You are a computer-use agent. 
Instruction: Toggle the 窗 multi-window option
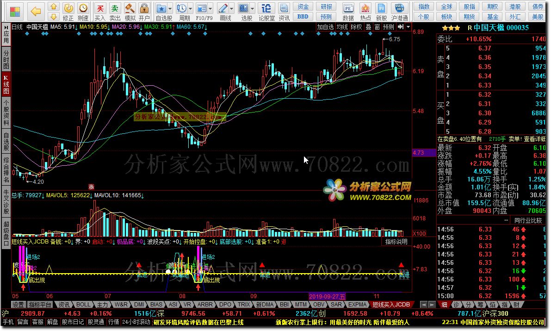377,27
